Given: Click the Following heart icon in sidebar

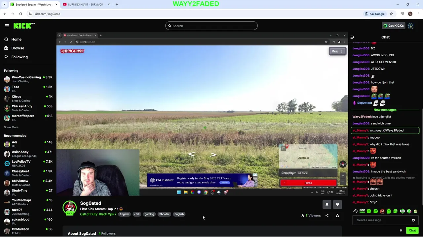Looking at the screenshot, I should click(6, 57).
